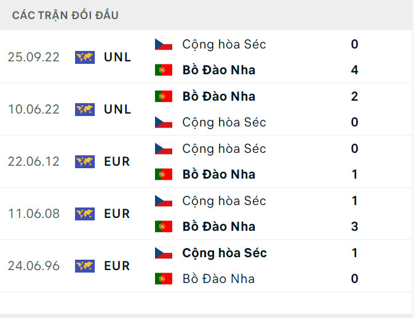The image size is (414, 318).
Task: Click Portugal flag in the 25.09.22 match
Action: pyautogui.click(x=163, y=70)
